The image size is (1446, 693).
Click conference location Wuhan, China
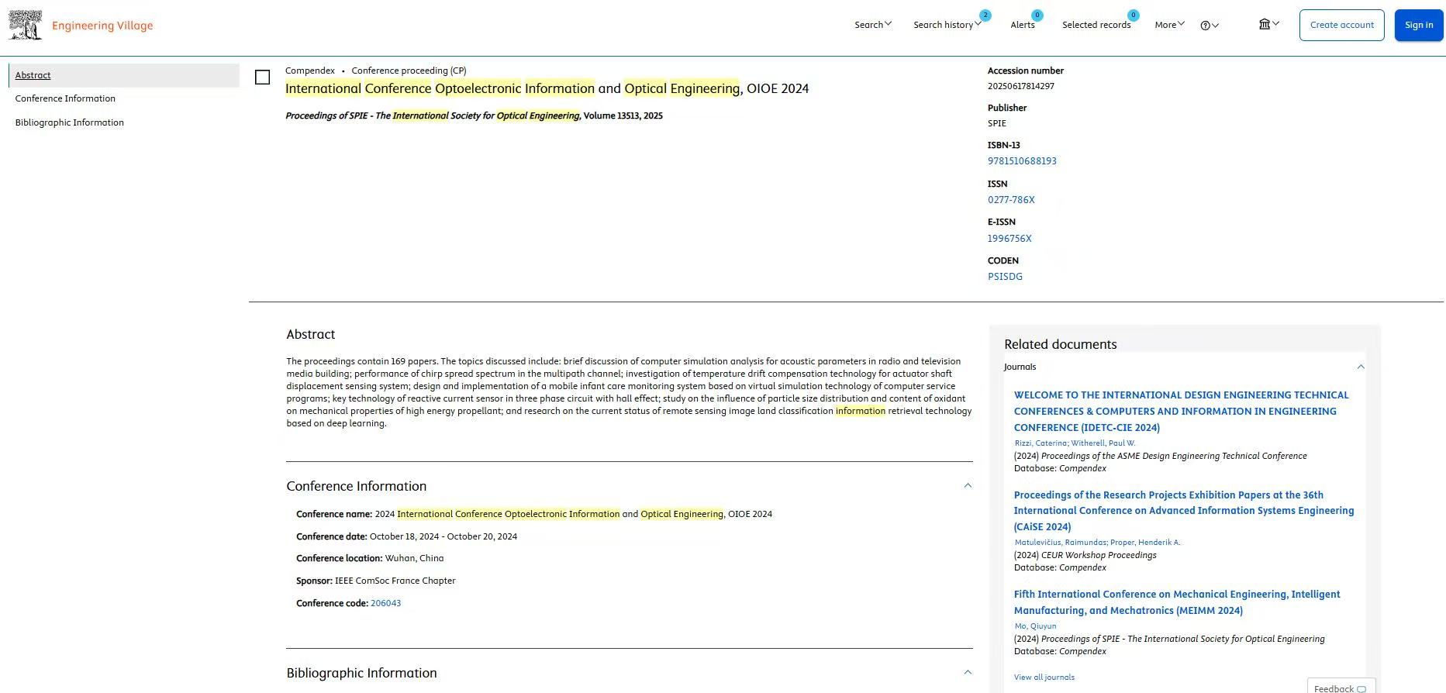coord(414,558)
